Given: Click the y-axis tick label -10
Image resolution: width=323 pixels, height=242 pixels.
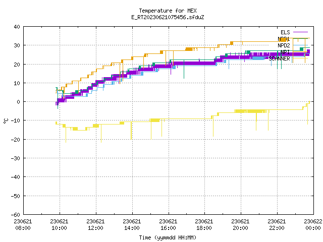Looking at the screenshot, I should pyautogui.click(x=16, y=120).
